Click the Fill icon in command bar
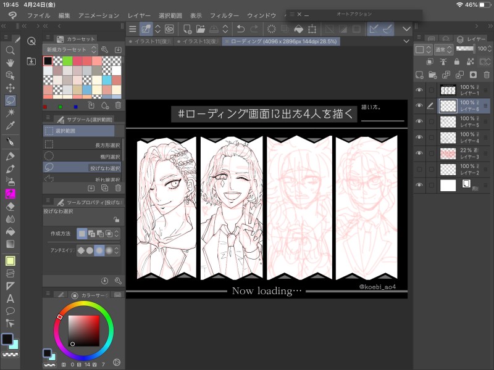This screenshot has width=494, height=370. tap(298, 29)
